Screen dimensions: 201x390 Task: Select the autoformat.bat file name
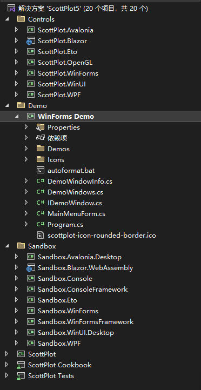pyautogui.click(x=71, y=171)
